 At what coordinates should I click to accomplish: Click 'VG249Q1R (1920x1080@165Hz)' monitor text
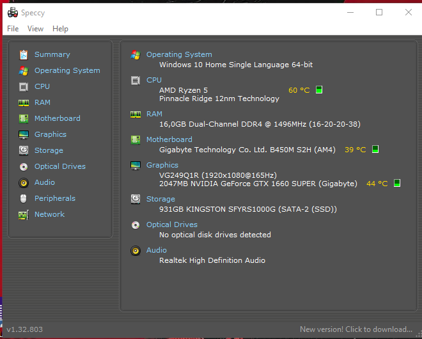[x=218, y=175]
